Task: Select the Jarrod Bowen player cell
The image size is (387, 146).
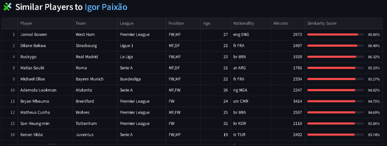Action: coord(34,34)
